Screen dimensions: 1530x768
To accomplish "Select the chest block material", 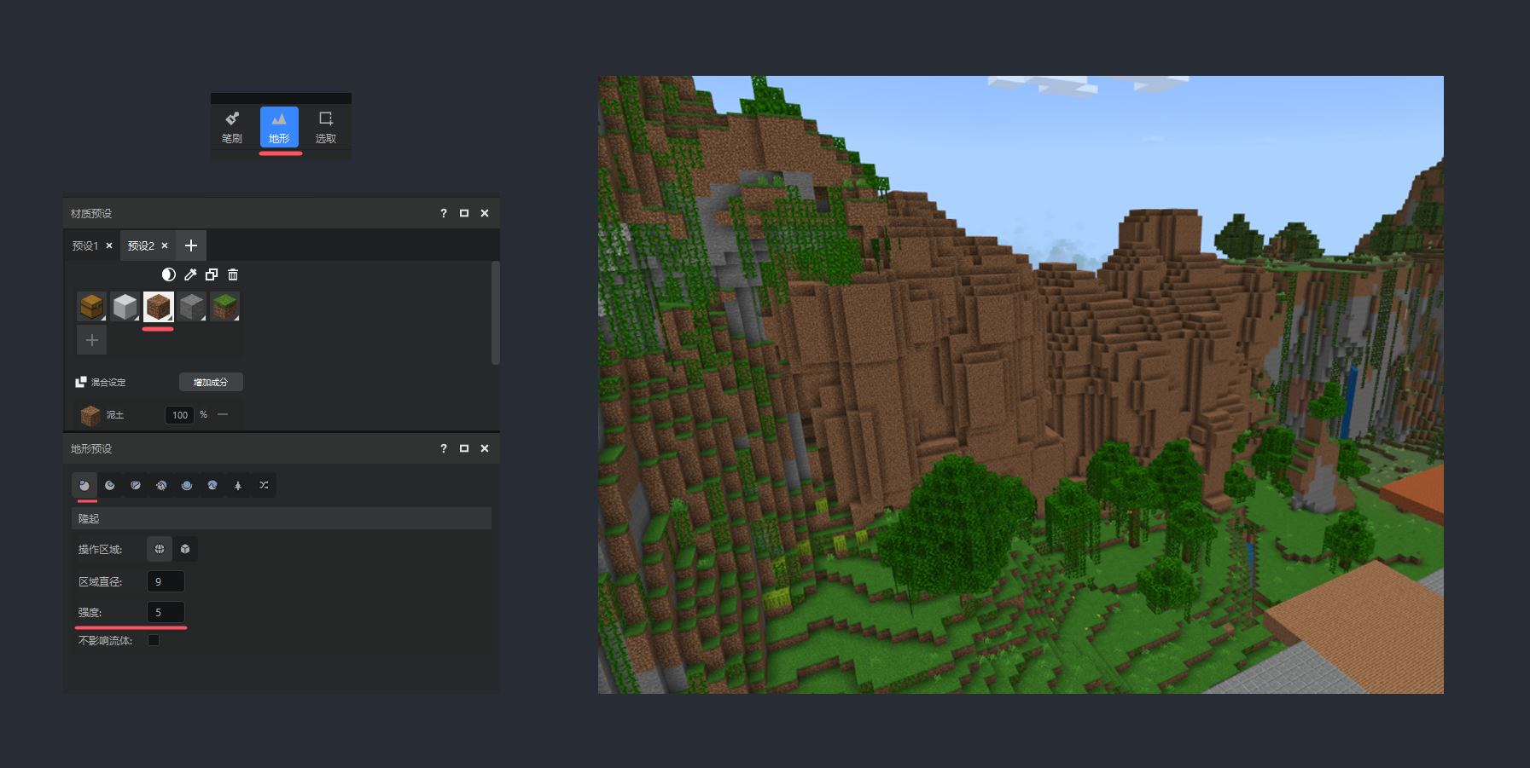I will 92,306.
